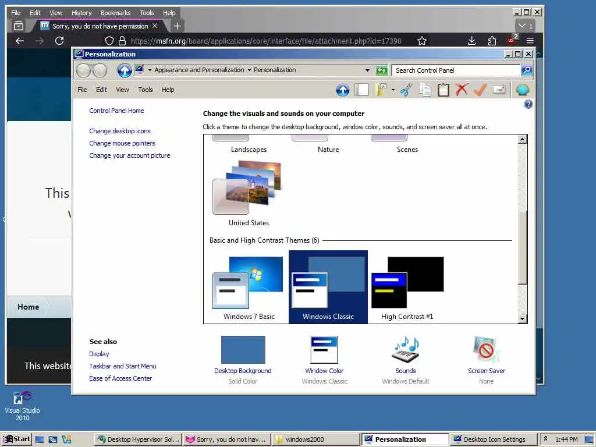Open Visual Studio 2010 desktop shortcut
This screenshot has height=447, width=596.
pyautogui.click(x=22, y=406)
